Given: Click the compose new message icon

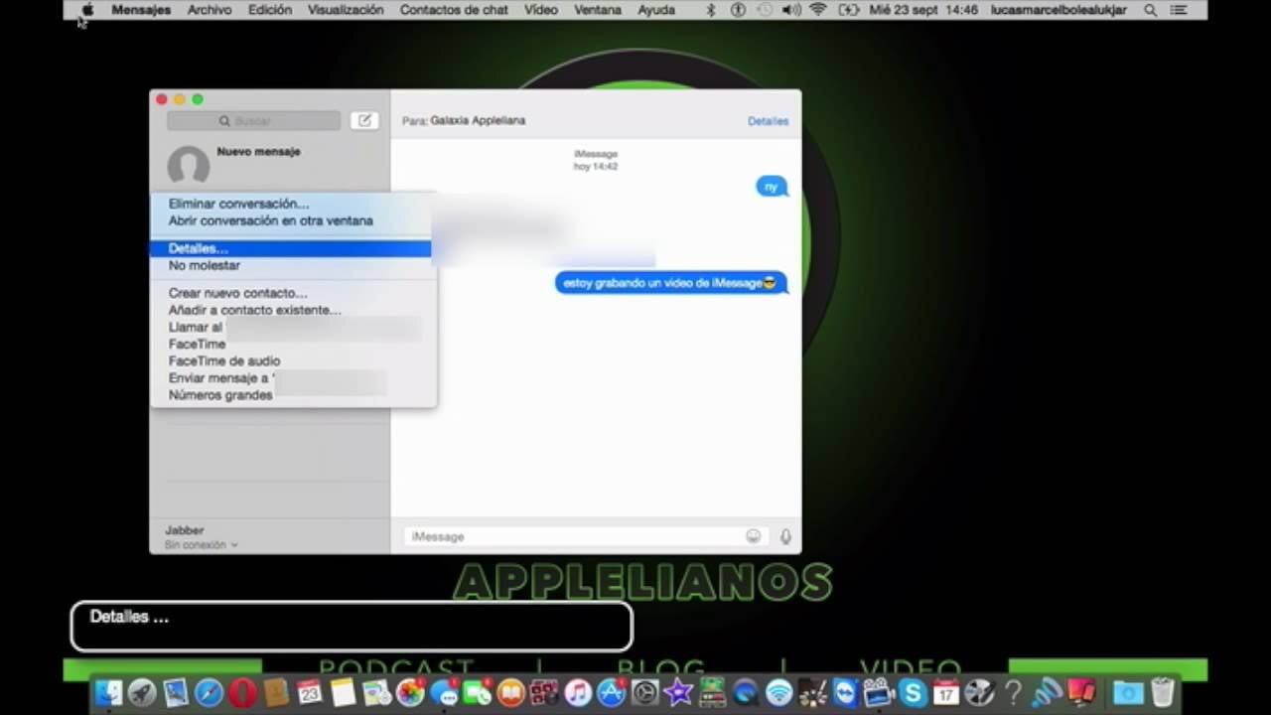Looking at the screenshot, I should 364,120.
